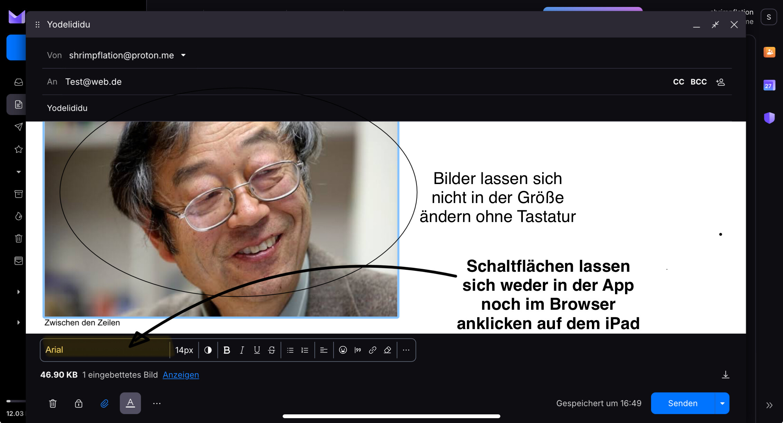783x423 pixels.
Task: Select the embedded photo in the message
Action: pyautogui.click(x=221, y=219)
